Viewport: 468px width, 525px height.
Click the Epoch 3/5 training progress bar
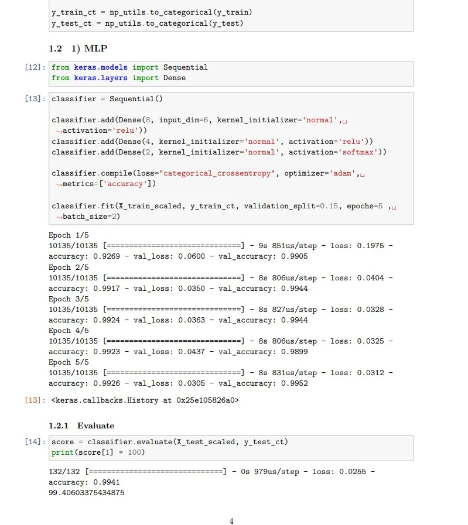(x=173, y=310)
